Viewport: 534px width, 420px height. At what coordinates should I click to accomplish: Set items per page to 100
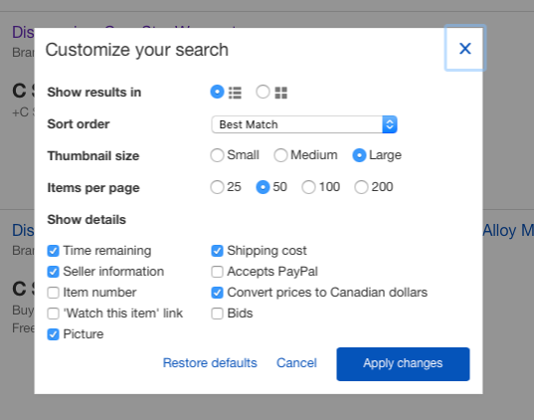[x=308, y=187]
